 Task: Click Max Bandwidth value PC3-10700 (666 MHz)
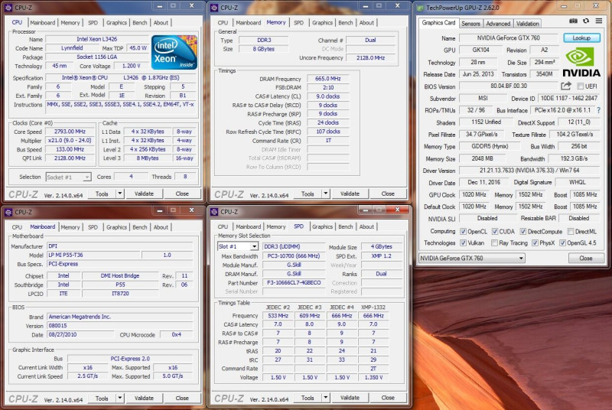coord(294,256)
